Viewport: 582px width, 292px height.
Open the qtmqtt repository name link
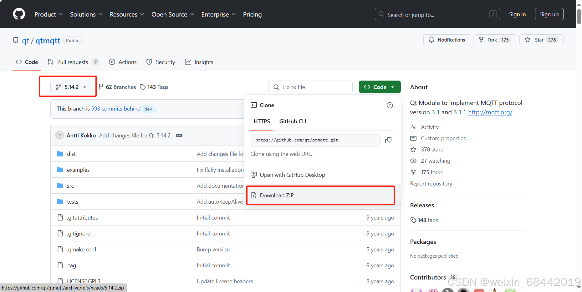[x=48, y=41]
